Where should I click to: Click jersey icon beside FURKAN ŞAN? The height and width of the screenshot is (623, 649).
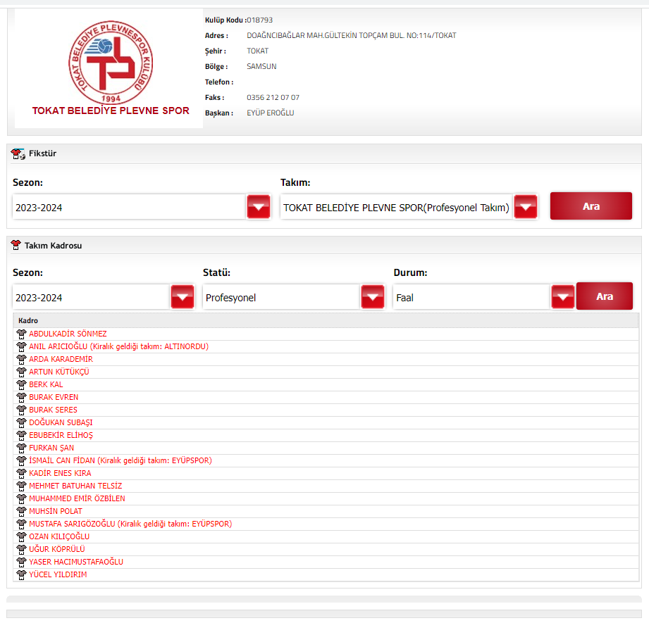pyautogui.click(x=22, y=448)
